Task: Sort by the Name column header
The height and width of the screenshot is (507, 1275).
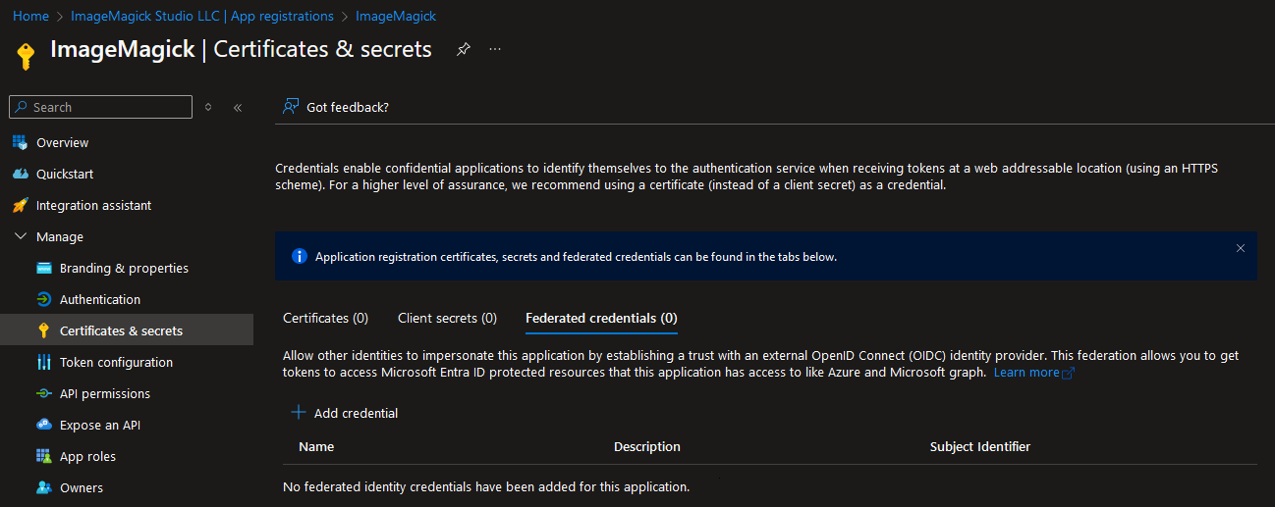Action: 316,446
